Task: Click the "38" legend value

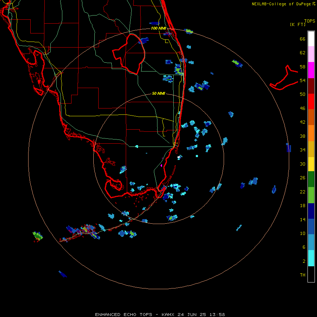Action: pos(303,136)
